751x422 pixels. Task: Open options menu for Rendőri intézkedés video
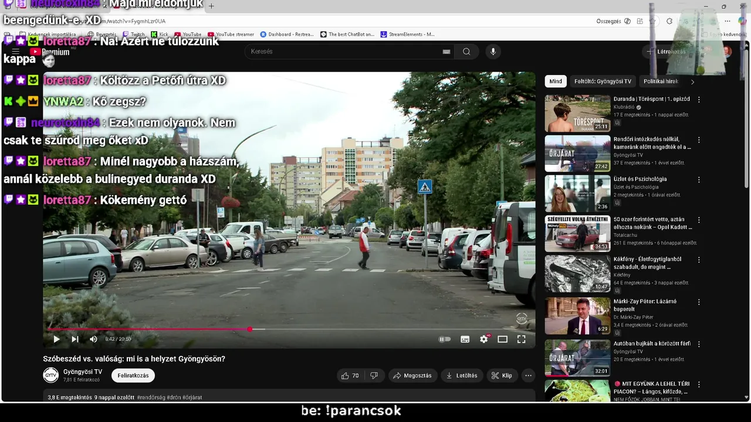pos(699,140)
